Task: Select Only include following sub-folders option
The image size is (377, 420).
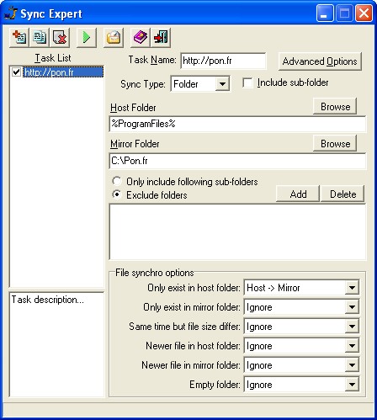Action: point(117,181)
